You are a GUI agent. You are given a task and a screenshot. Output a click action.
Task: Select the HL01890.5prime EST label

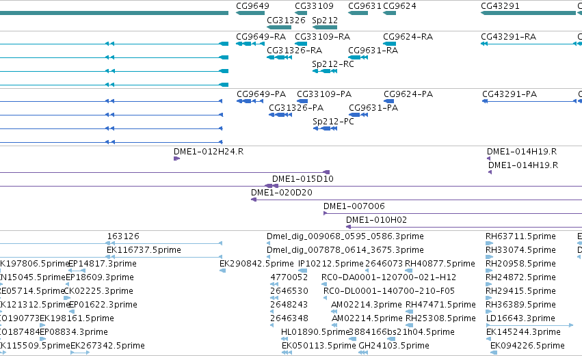[315, 332]
